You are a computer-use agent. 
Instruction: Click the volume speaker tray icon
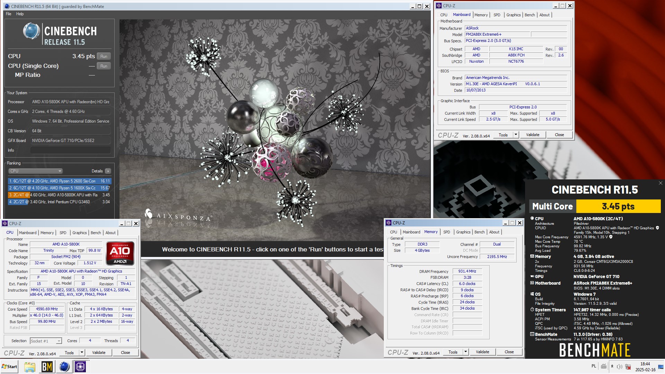click(620, 366)
